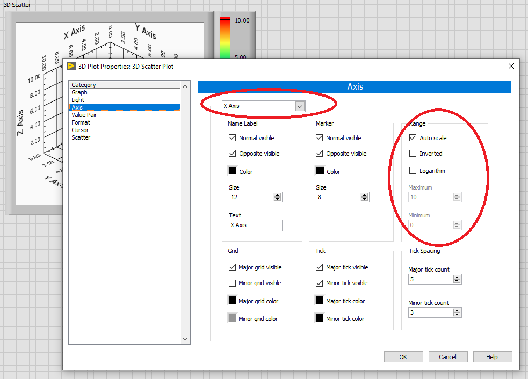The height and width of the screenshot is (379, 528).
Task: Increase Major tick count with the up stepper
Action: click(457, 276)
